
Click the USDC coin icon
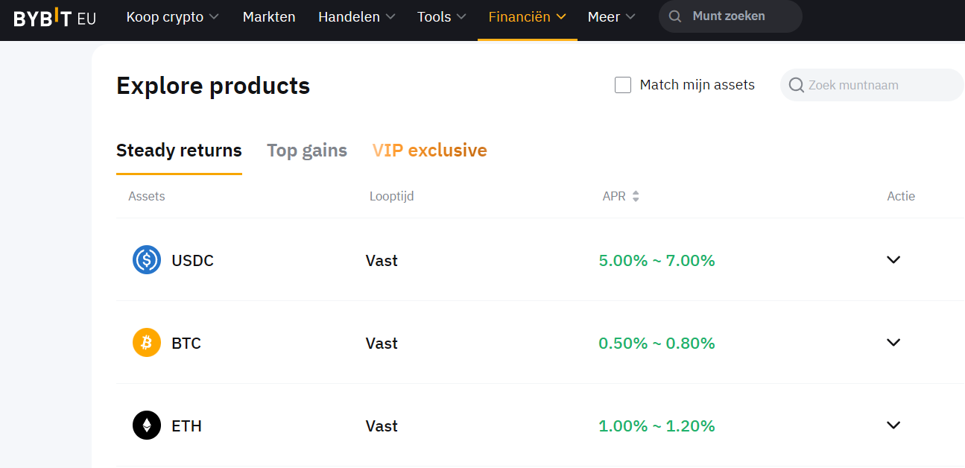pyautogui.click(x=147, y=260)
